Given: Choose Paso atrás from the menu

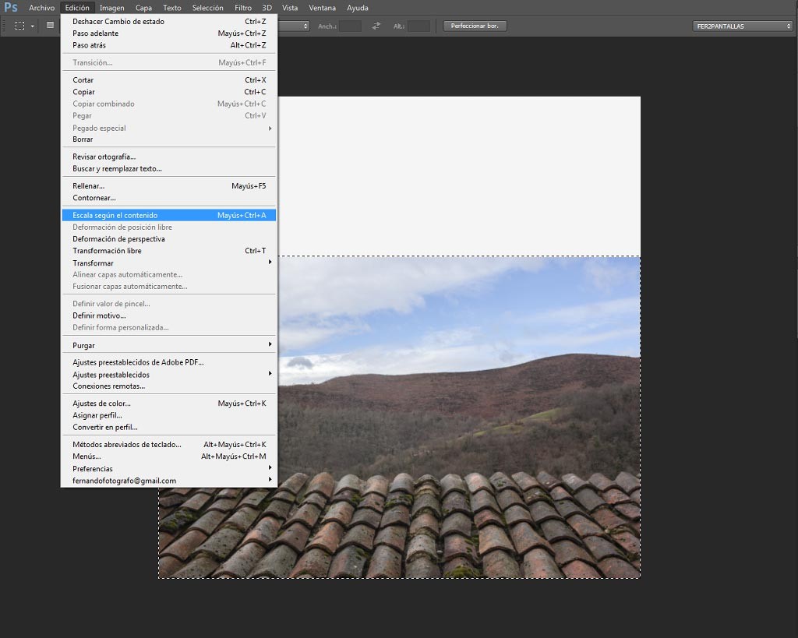Looking at the screenshot, I should (169, 44).
